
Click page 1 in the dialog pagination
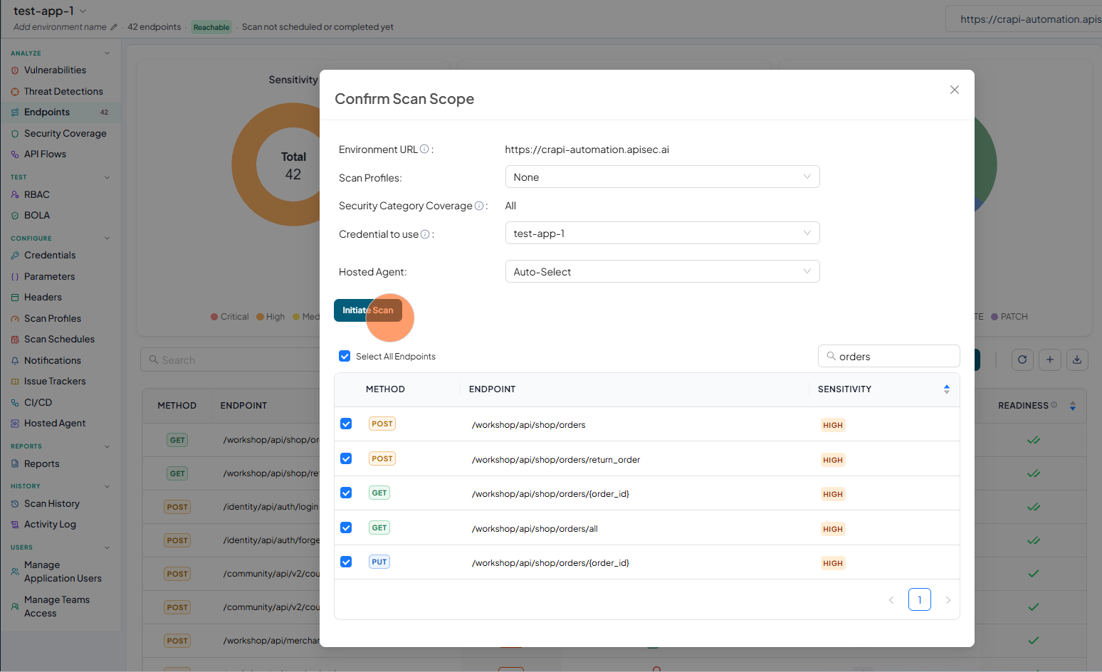pyautogui.click(x=920, y=600)
